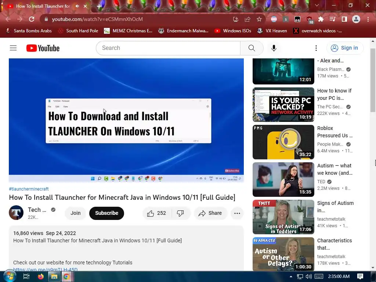
Task: Bookmark this page with star icon
Action: click(259, 19)
